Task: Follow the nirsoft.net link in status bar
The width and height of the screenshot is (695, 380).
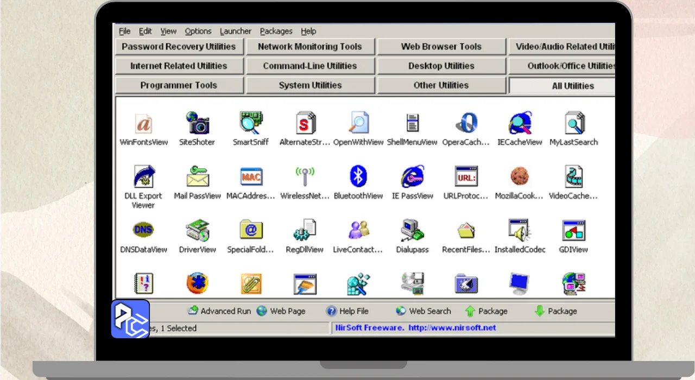Action: pos(452,328)
